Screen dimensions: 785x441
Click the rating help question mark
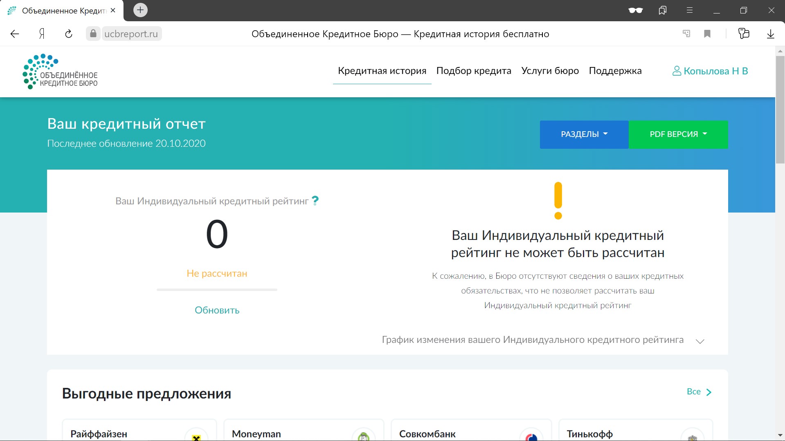tap(315, 201)
